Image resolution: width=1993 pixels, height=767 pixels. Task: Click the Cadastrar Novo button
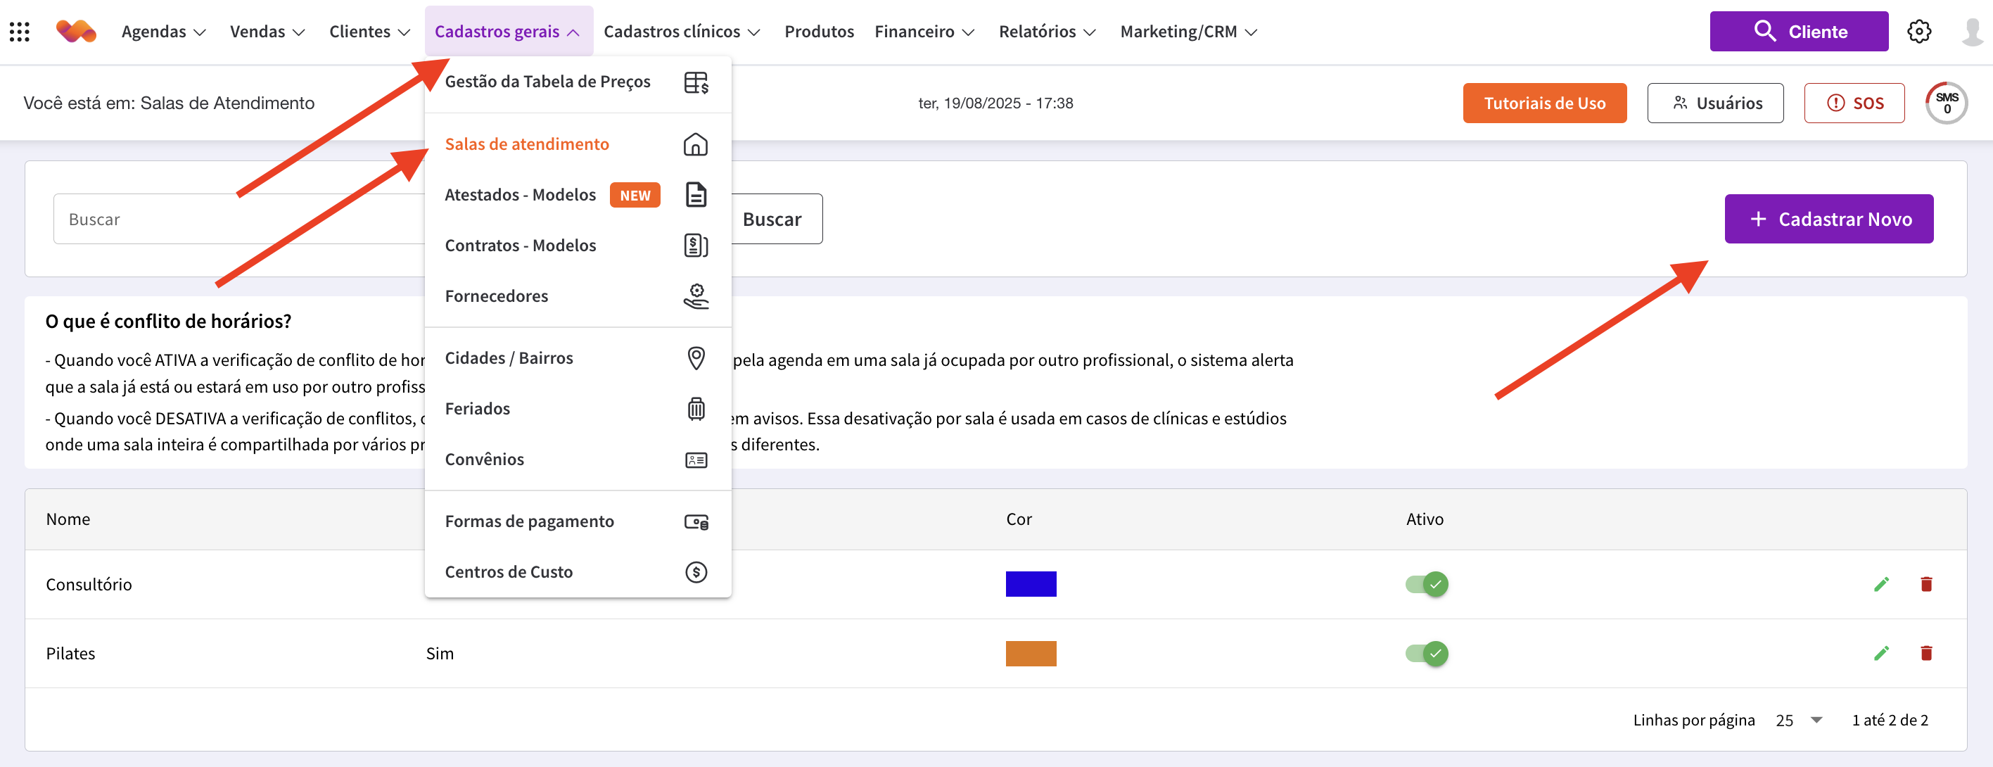[x=1828, y=219]
